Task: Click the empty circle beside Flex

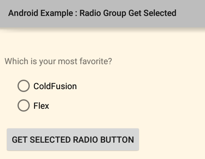Action: 24,105
